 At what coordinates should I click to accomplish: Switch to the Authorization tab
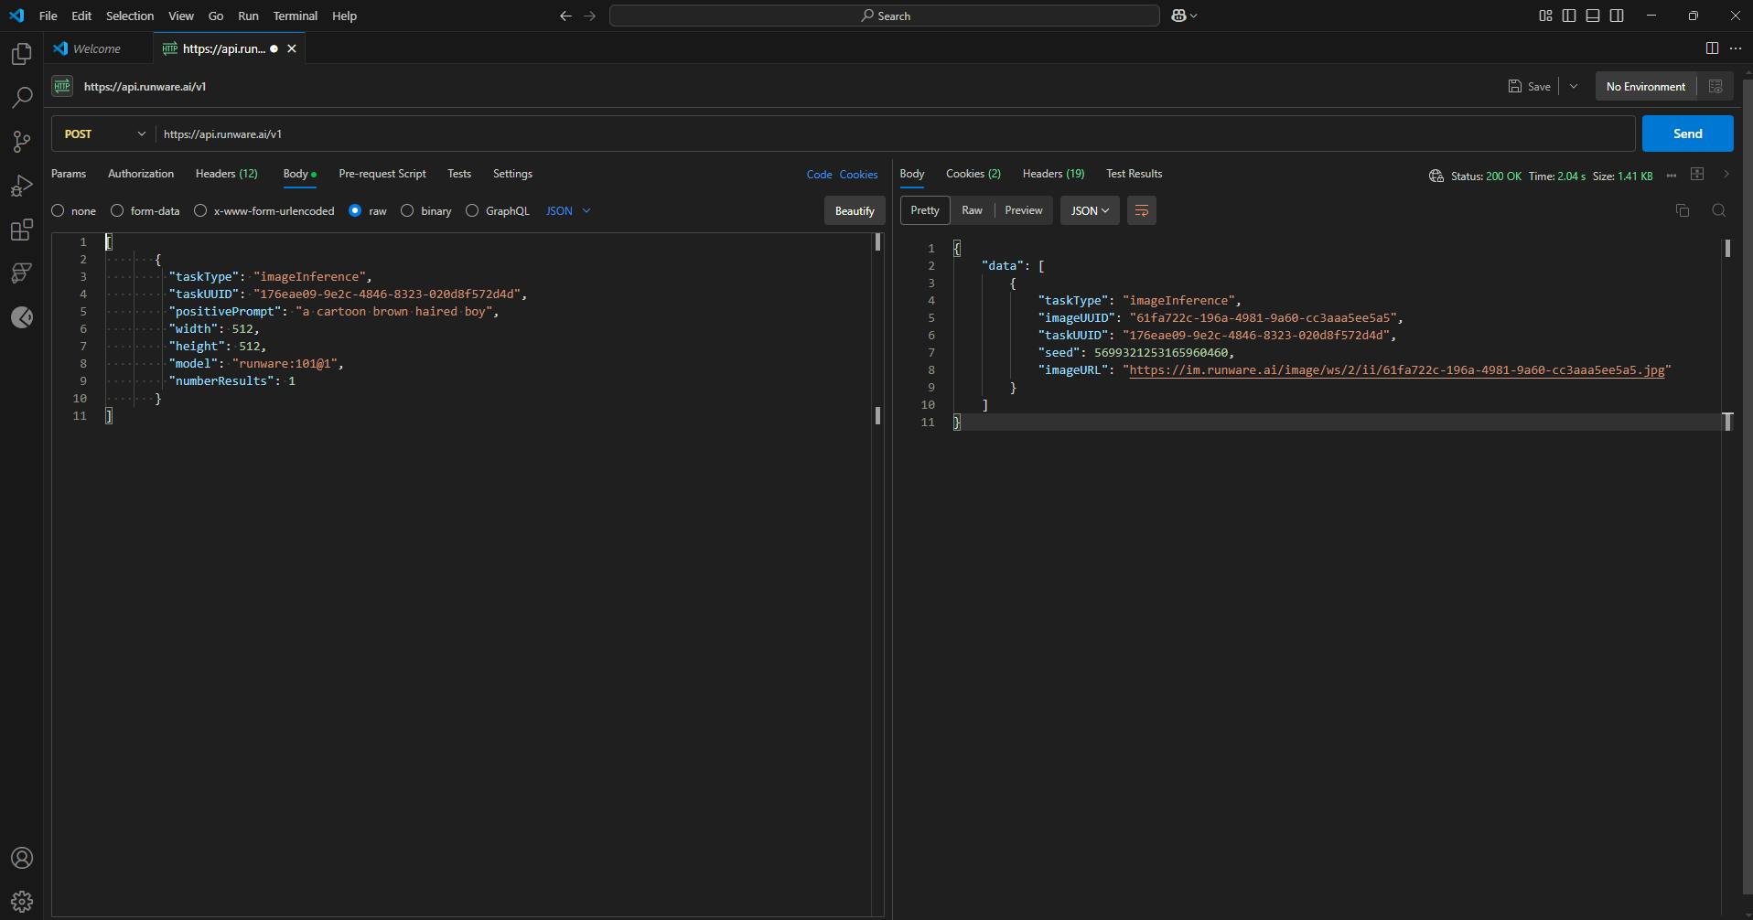click(140, 174)
